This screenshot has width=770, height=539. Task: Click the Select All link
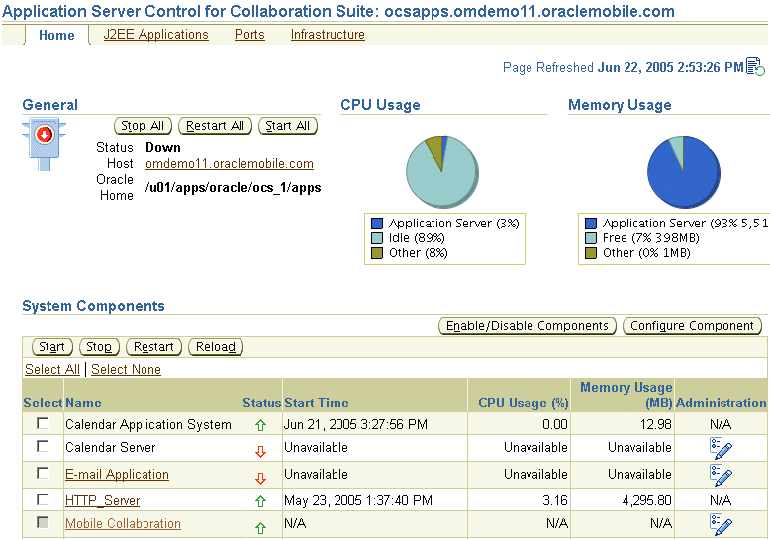52,369
